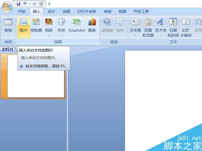
Task: Select the 开发工具 ribbon tab
Action: click(141, 11)
